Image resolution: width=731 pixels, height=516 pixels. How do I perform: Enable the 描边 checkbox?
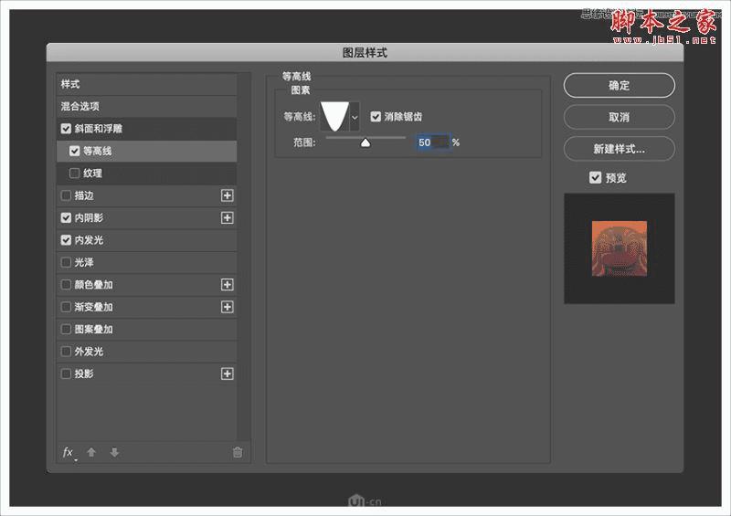click(66, 195)
